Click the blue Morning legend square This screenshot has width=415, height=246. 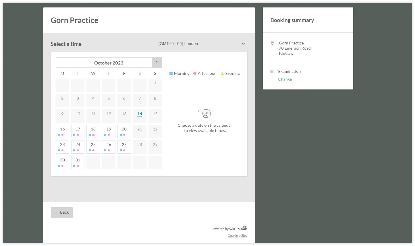pyautogui.click(x=171, y=73)
